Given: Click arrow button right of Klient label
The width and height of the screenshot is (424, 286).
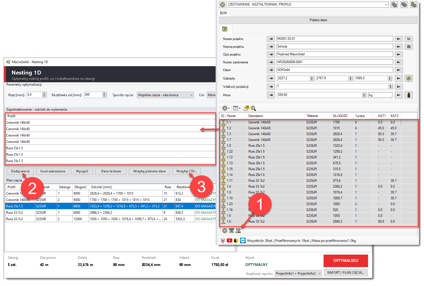Looking at the screenshot, I should click(271, 70).
